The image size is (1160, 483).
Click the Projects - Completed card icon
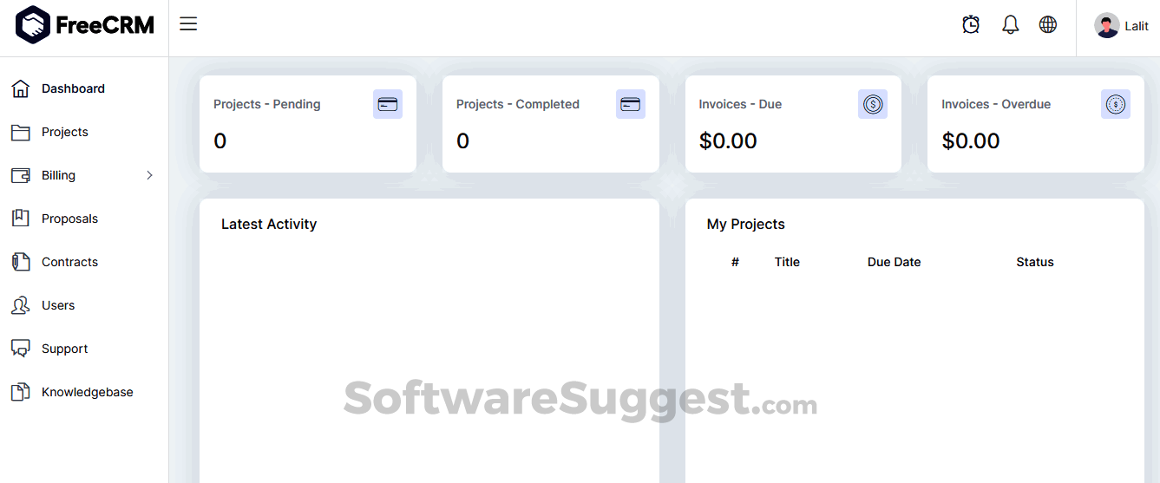tap(631, 104)
